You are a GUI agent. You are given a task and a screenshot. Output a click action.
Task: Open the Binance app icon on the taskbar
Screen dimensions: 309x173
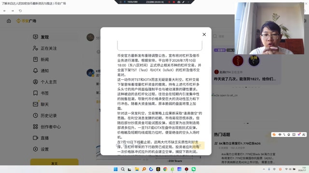tap(158, 169)
